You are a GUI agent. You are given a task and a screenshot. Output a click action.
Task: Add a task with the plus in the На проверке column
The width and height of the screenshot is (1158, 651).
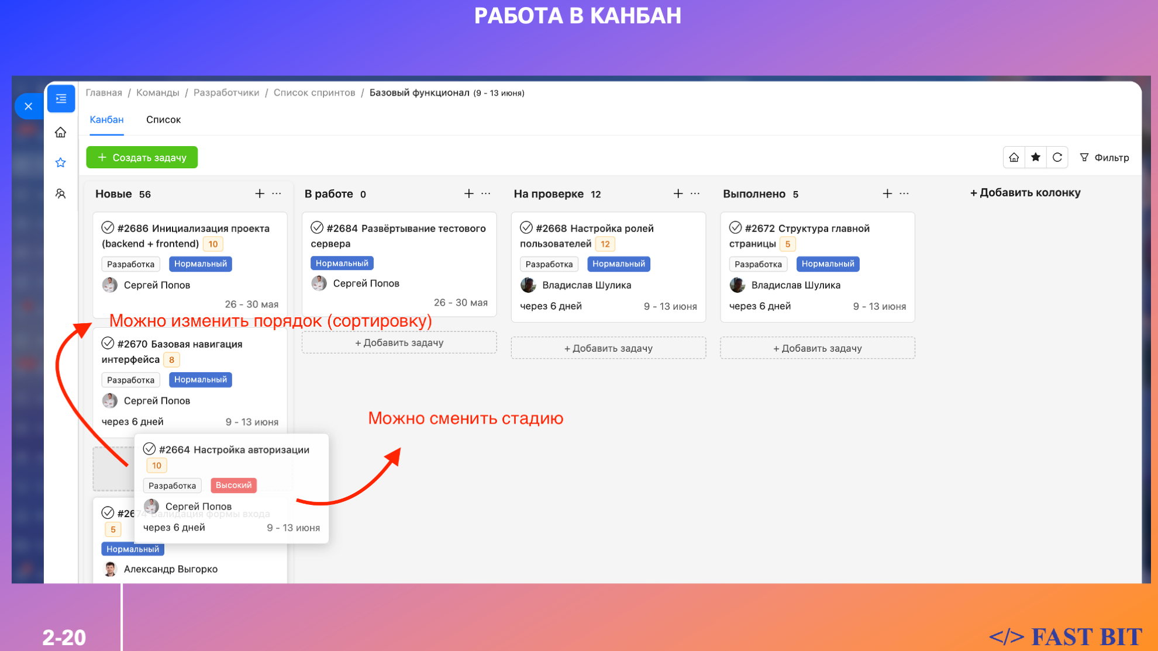(x=678, y=193)
